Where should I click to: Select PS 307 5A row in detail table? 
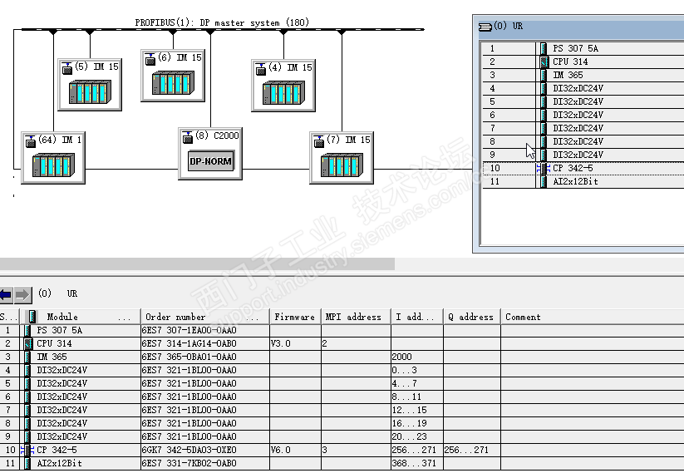click(x=342, y=330)
